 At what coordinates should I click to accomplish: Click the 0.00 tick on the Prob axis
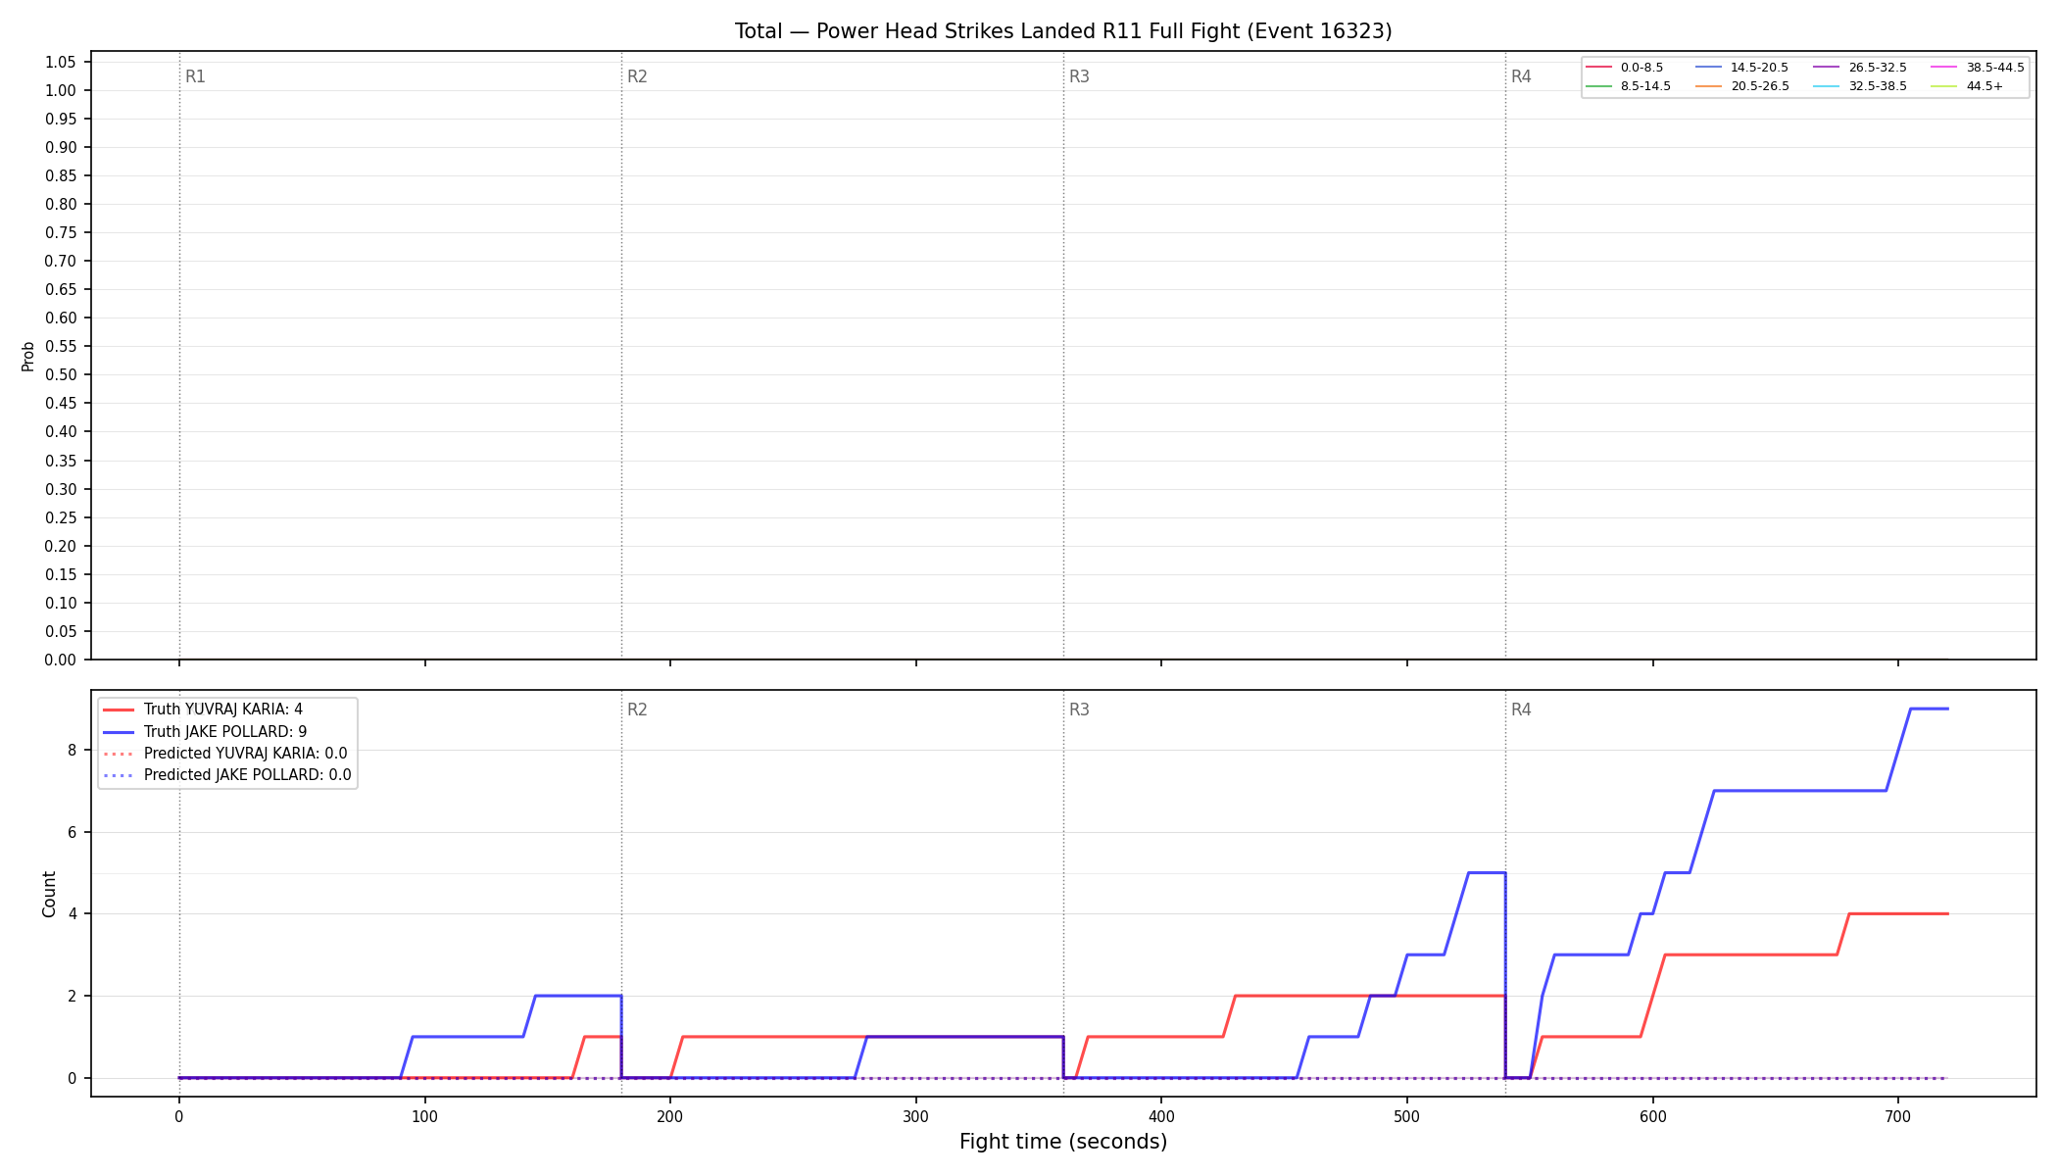tap(60, 660)
